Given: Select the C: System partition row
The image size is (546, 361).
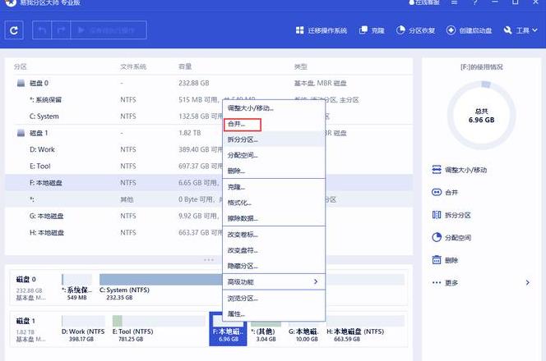Looking at the screenshot, I should [x=209, y=117].
